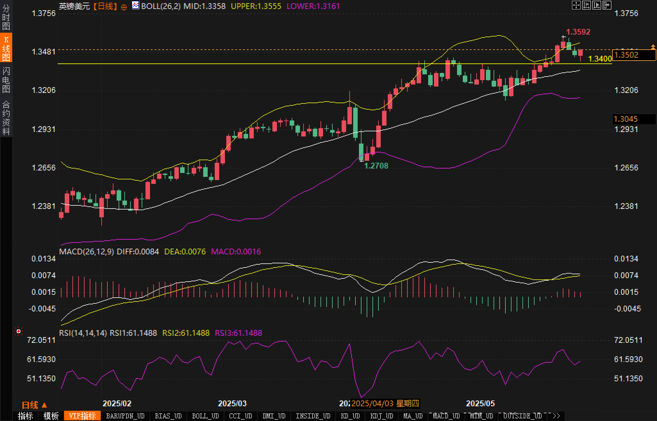Click the 2025/04/03 星期四 date marker
The height and width of the screenshot is (421, 657).
(385, 403)
